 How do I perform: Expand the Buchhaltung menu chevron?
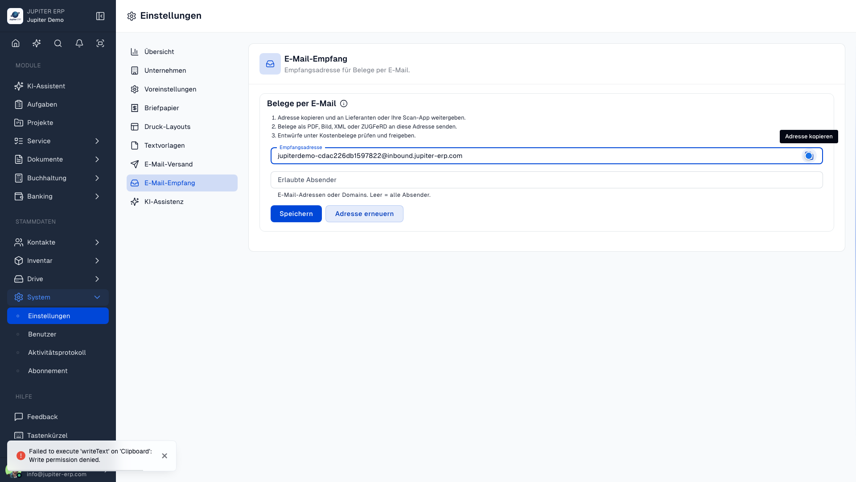[x=97, y=178]
